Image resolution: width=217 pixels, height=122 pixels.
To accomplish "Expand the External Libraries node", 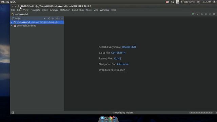I will 12,26.
